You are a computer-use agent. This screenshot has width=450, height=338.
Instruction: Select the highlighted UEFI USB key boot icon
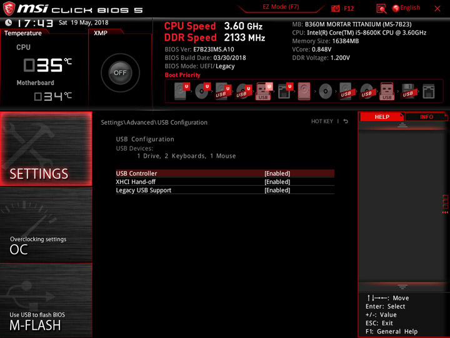pyautogui.click(x=264, y=91)
